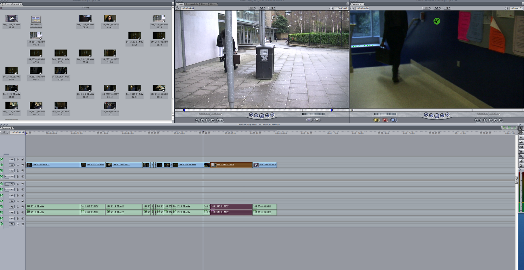
Task: Go to previous edit in Viewer
Action: click(251, 115)
